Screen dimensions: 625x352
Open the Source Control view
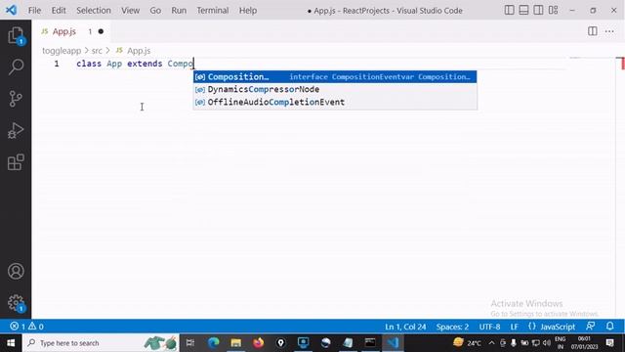16,99
